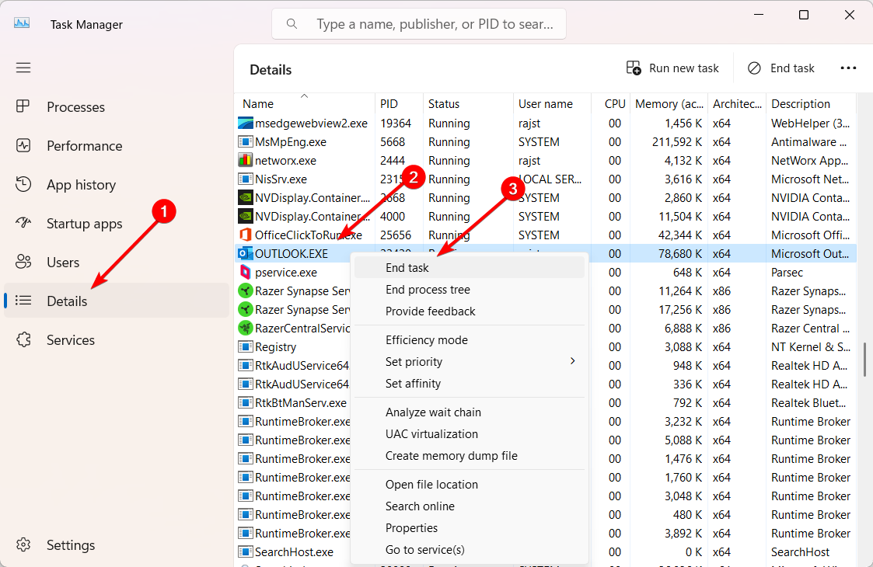Image resolution: width=873 pixels, height=567 pixels.
Task: Open the three-dot more options menu
Action: click(848, 68)
